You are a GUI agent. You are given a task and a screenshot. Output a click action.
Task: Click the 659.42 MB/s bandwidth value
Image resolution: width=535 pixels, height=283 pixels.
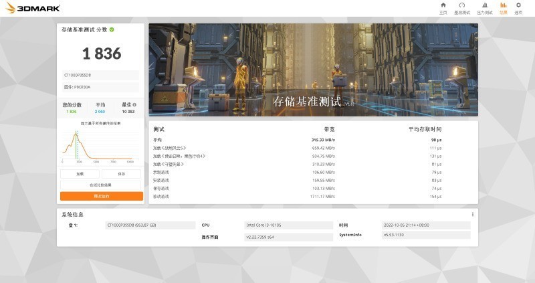(324, 148)
